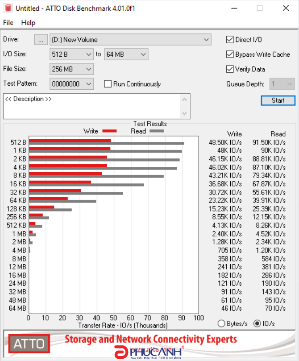Minimize the ATTO Disk Benchmark window

click(234, 8)
